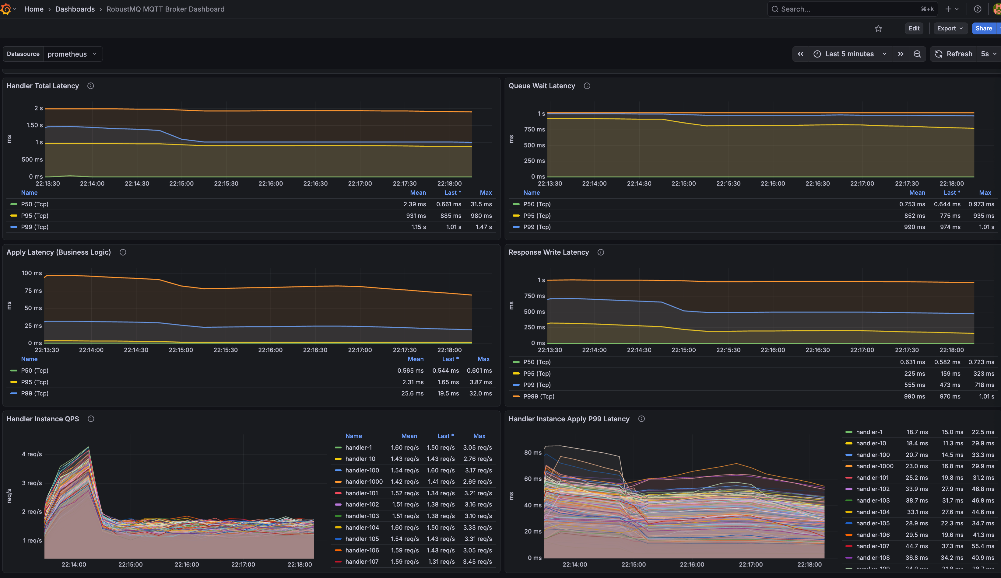This screenshot has height=578, width=1001.
Task: Open the info tooltip on Handler Total Latency panel
Action: pyautogui.click(x=90, y=86)
